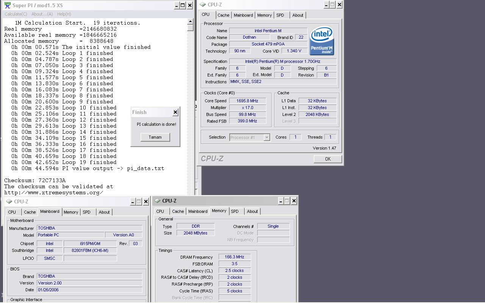
Task: Click the DRAM Frequency value 166.3 MHz
Action: (235, 257)
